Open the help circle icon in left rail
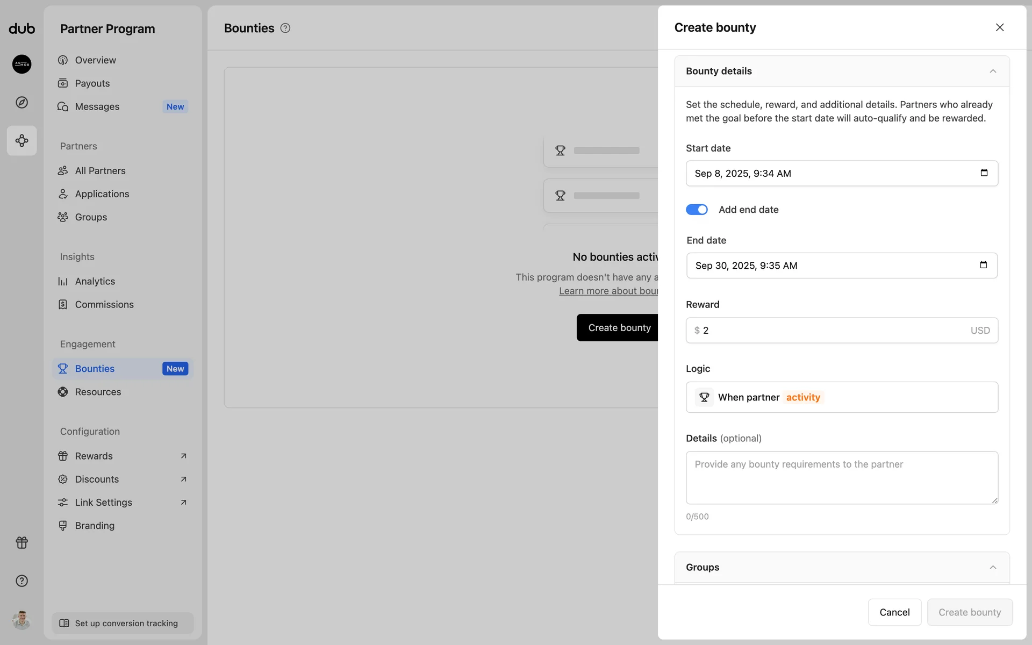The image size is (1032, 645). [x=21, y=580]
